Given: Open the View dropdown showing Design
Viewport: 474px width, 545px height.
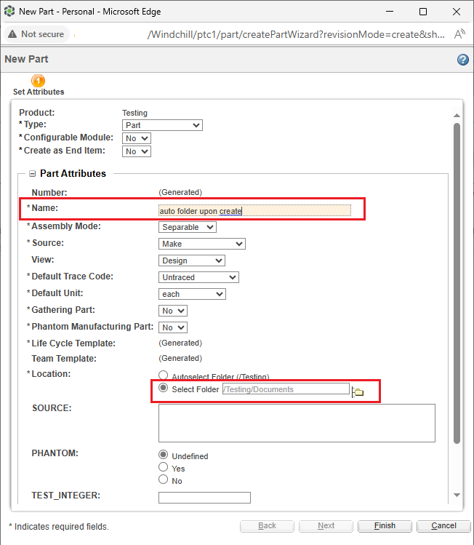Looking at the screenshot, I should click(x=192, y=260).
